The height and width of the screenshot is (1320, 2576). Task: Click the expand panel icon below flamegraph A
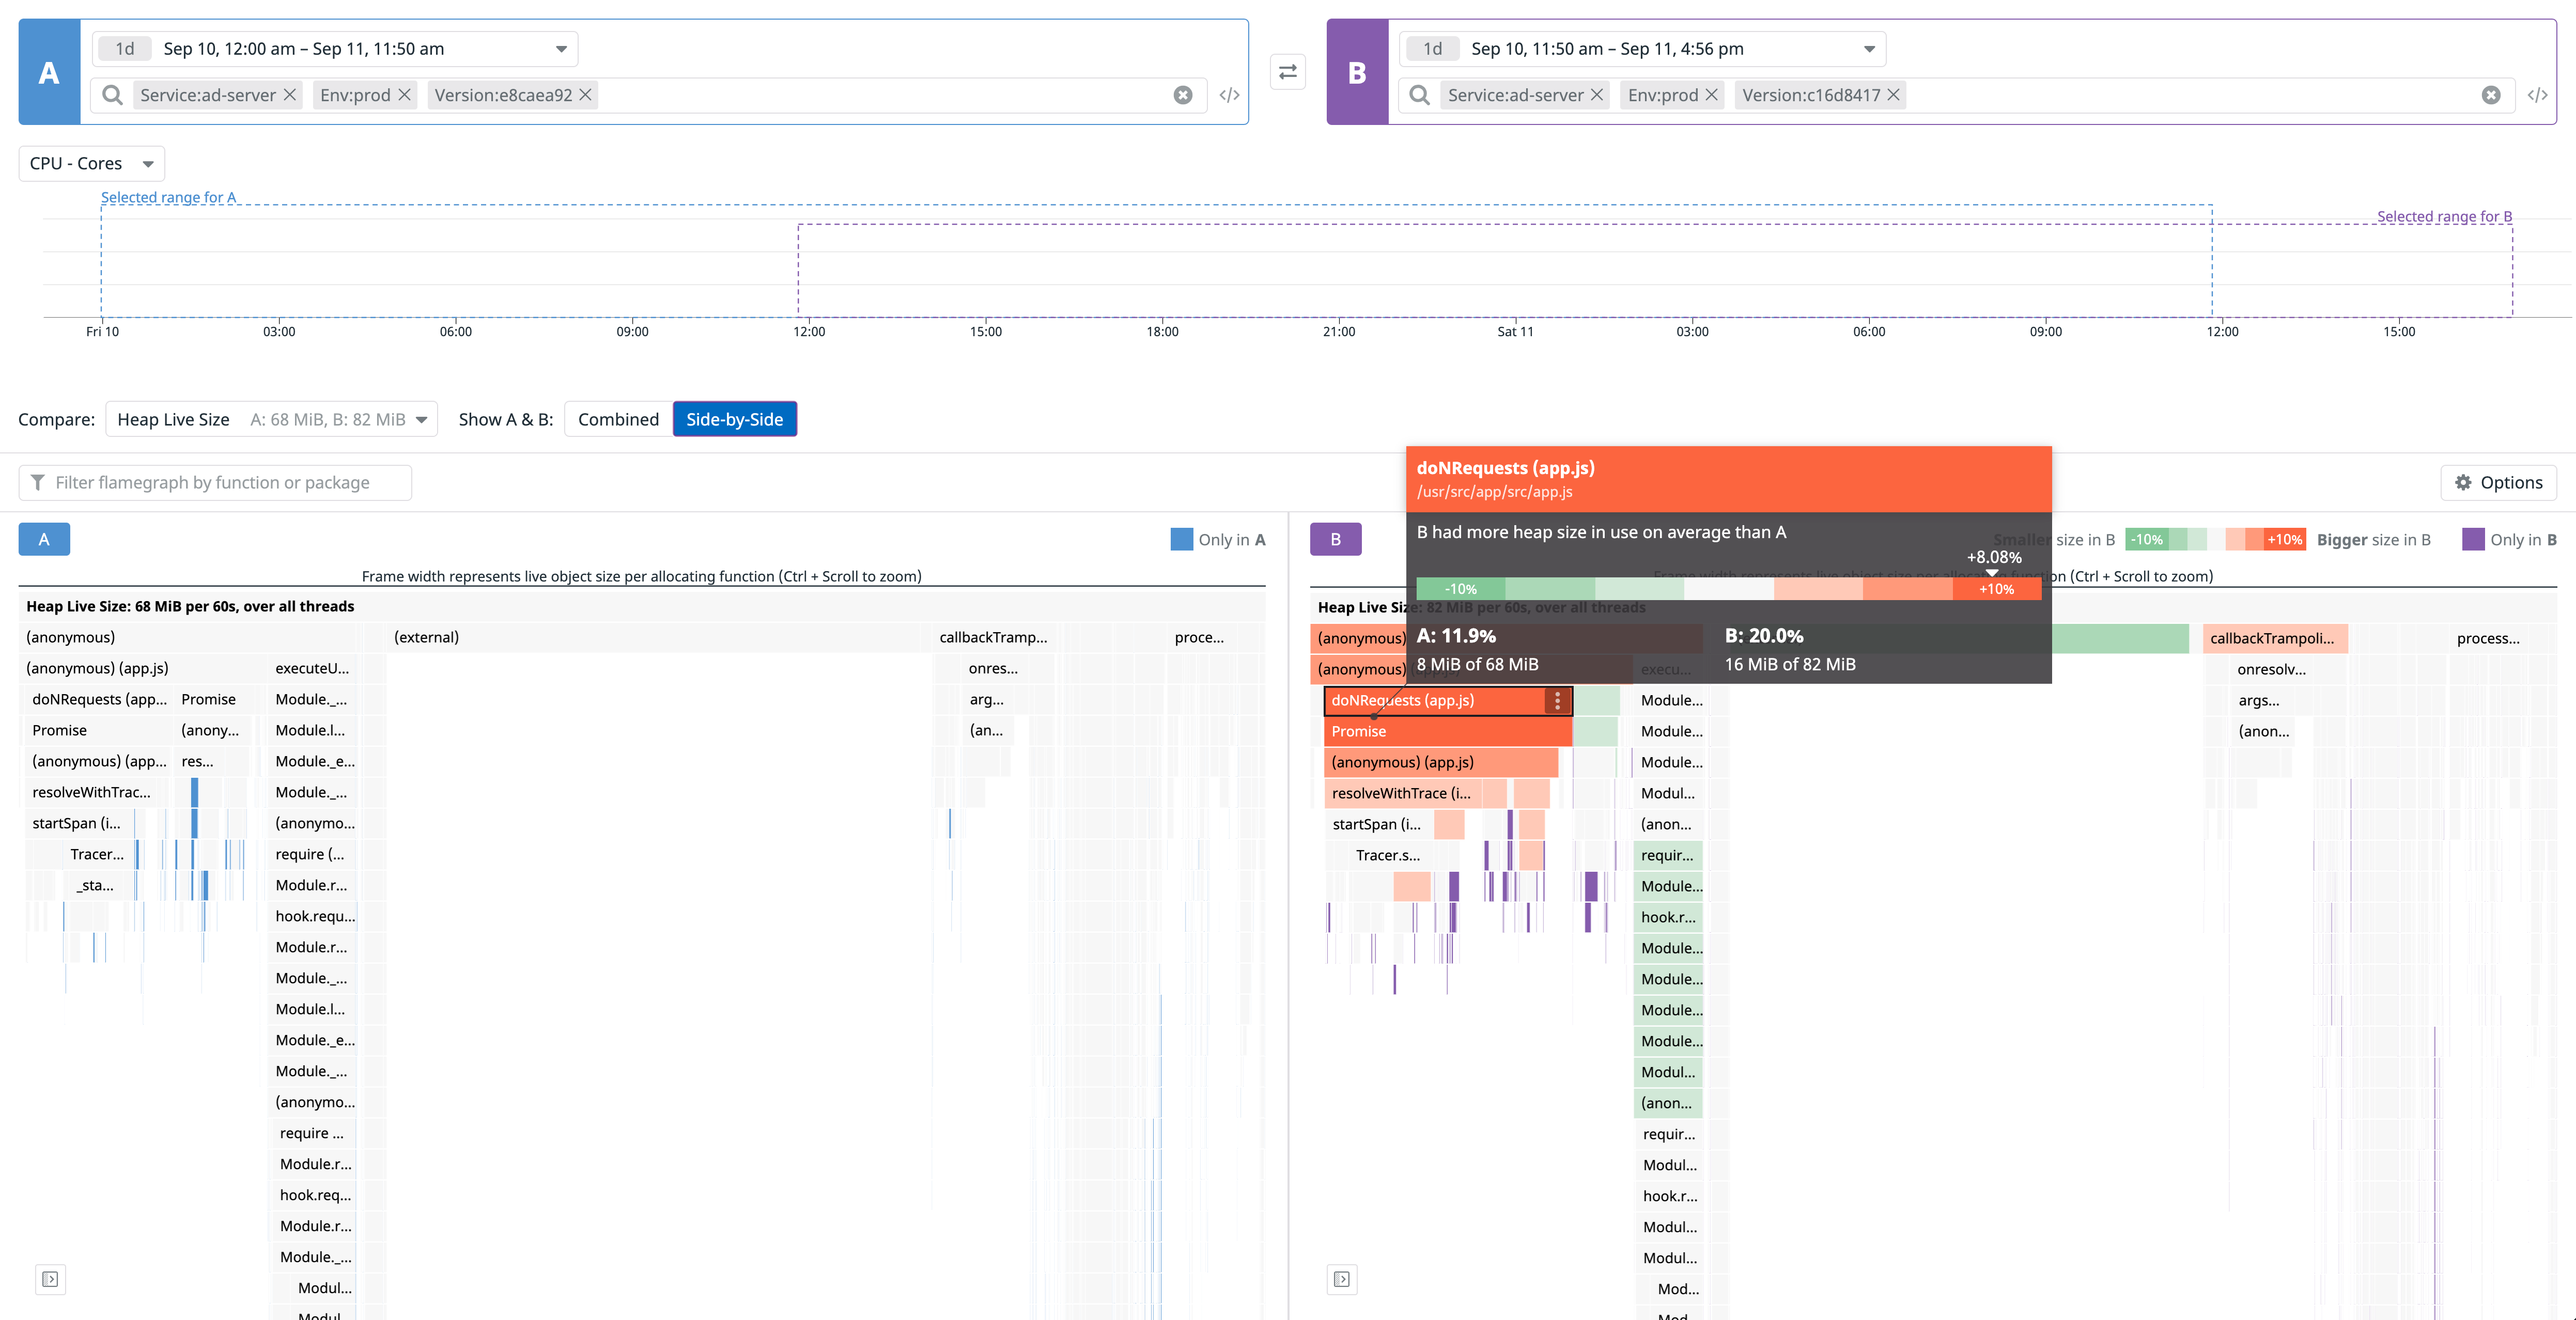pyautogui.click(x=49, y=1279)
